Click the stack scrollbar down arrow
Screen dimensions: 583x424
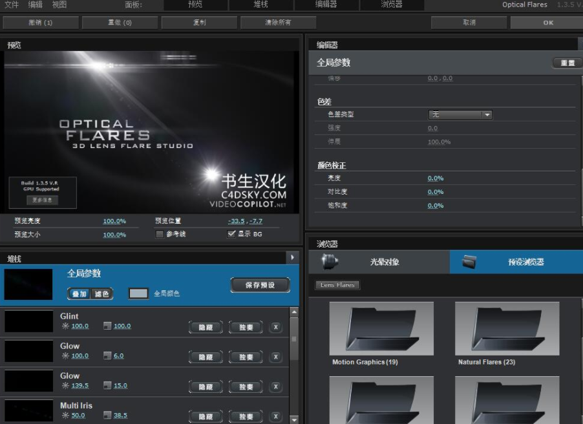(x=294, y=419)
